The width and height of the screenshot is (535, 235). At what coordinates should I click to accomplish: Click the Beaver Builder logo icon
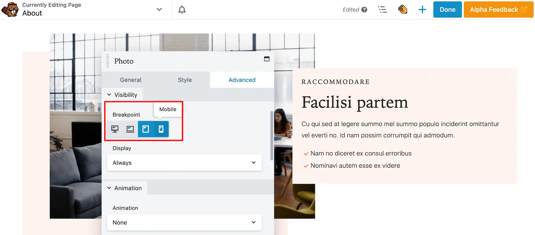click(10, 10)
